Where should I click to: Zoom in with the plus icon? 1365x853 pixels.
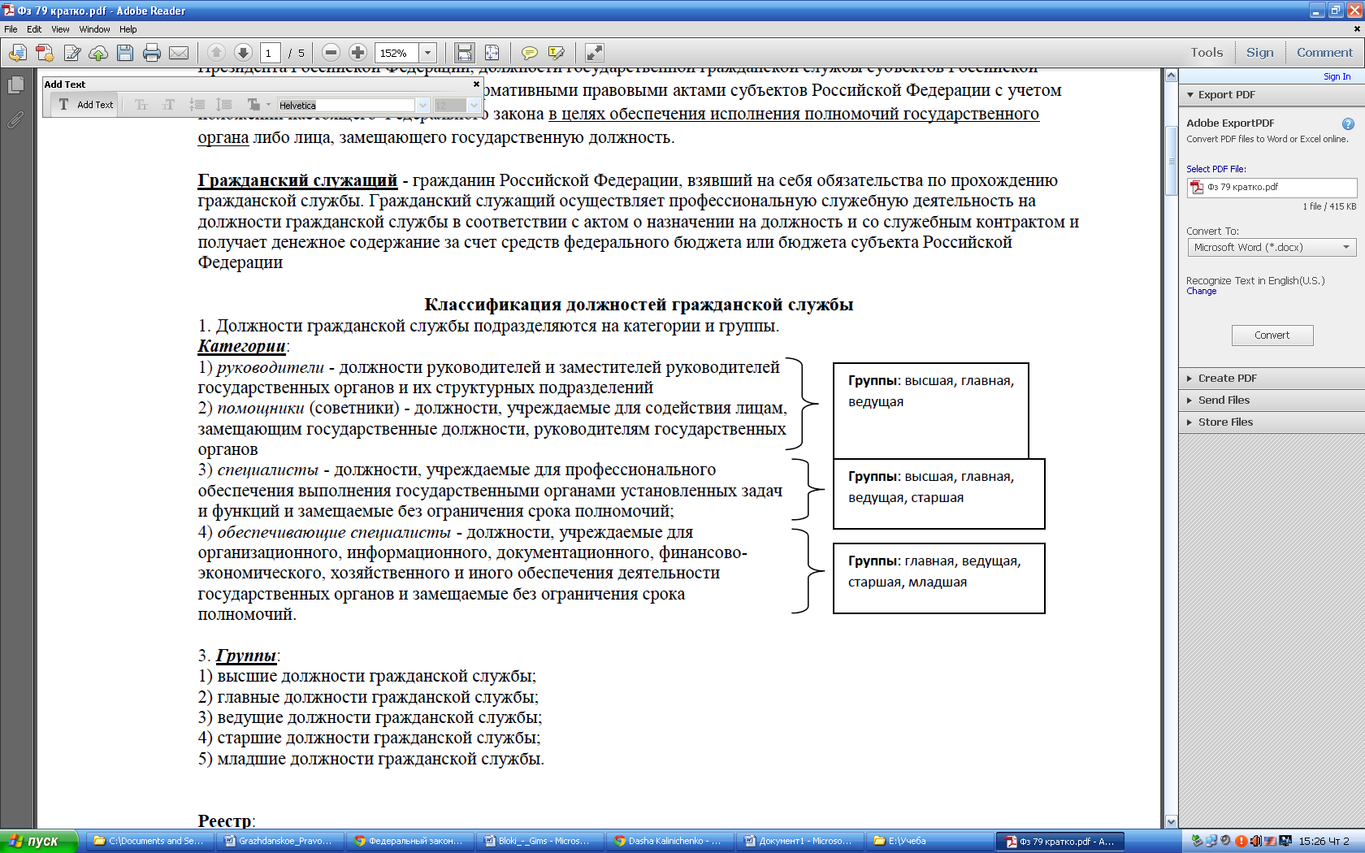click(x=357, y=53)
